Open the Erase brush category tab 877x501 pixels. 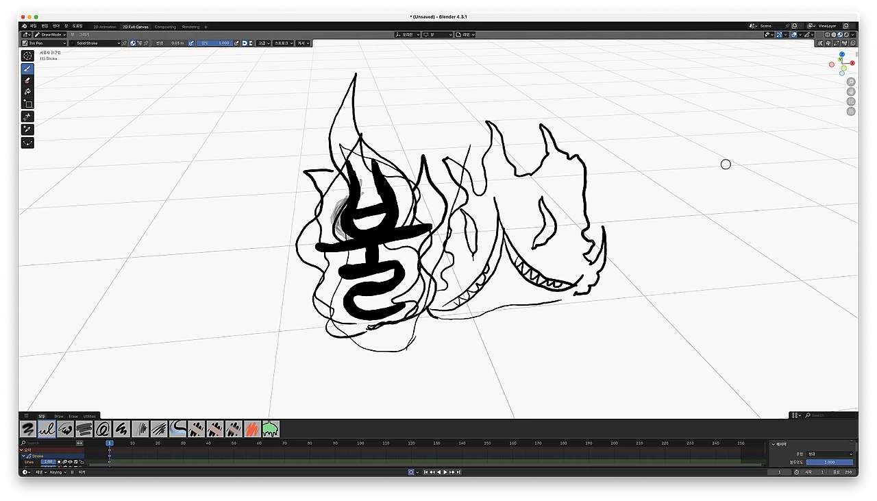pyautogui.click(x=73, y=416)
